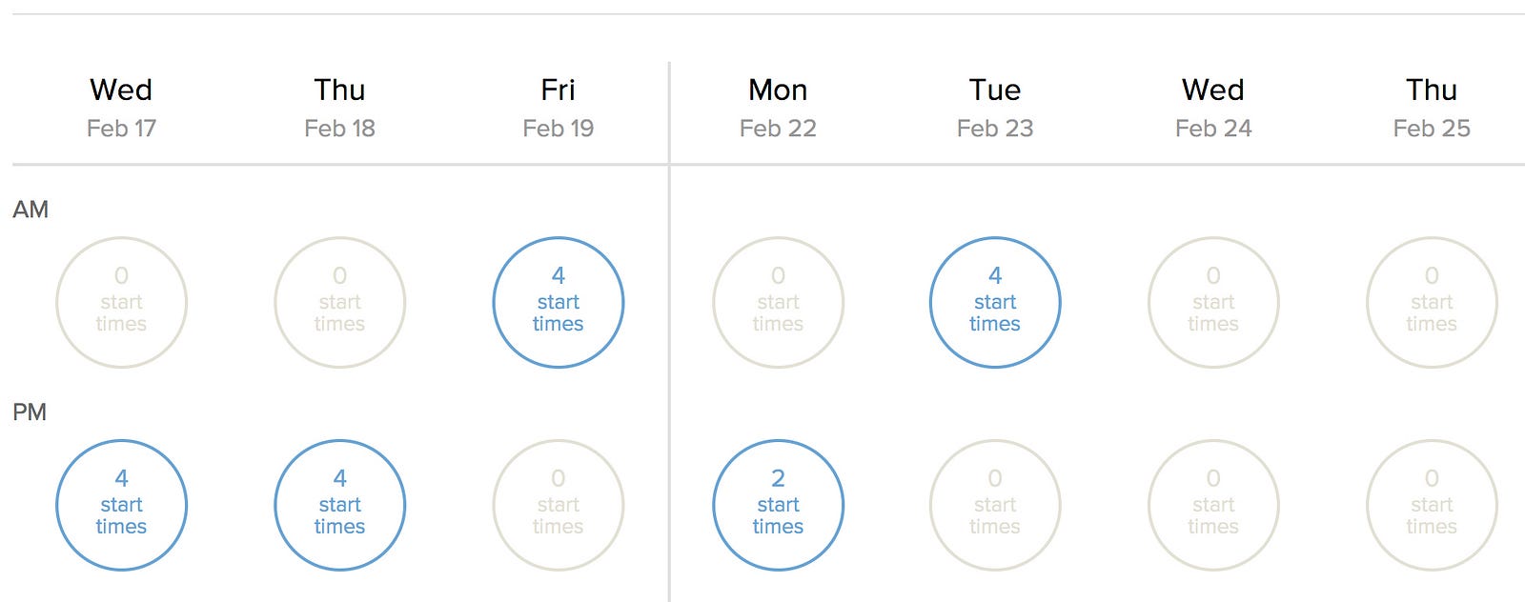The width and height of the screenshot is (1525, 602).
Task: Click Wed Feb 24 AM empty slot circle
Action: pyautogui.click(x=1213, y=302)
